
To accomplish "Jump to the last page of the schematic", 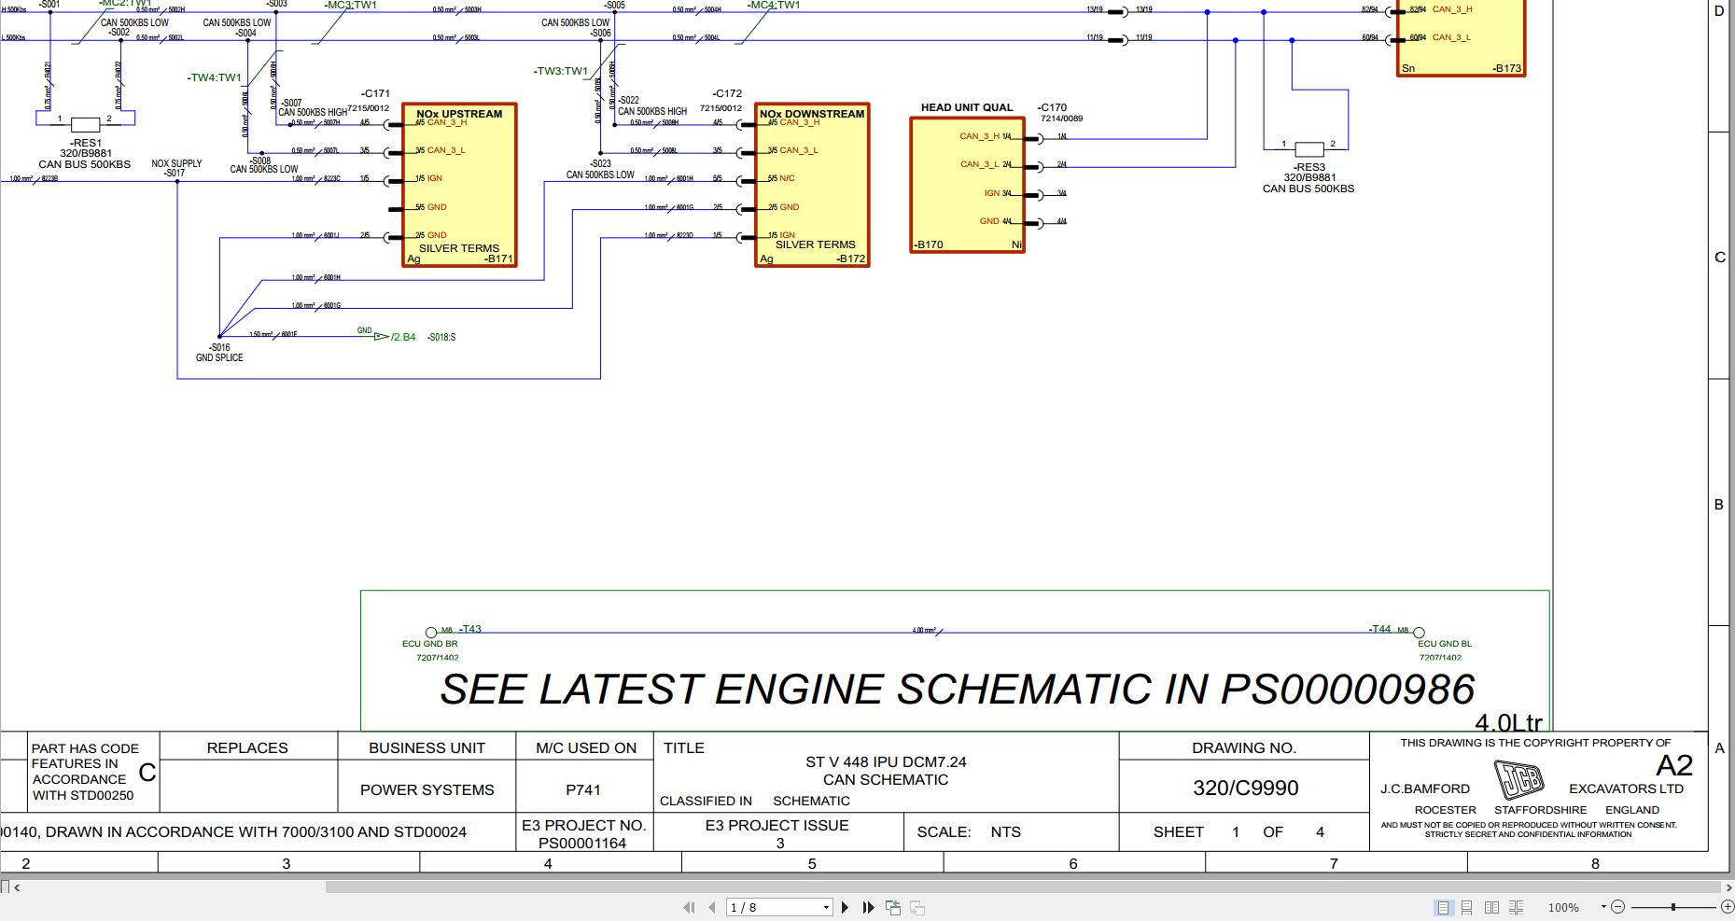I will coord(869,907).
